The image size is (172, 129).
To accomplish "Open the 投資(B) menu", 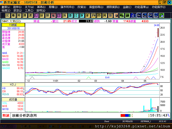I will coord(82,7).
